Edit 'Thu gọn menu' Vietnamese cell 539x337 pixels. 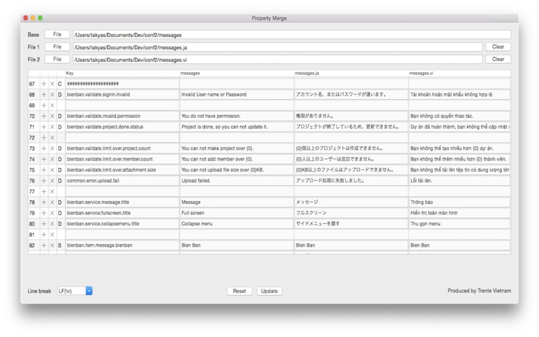459,224
